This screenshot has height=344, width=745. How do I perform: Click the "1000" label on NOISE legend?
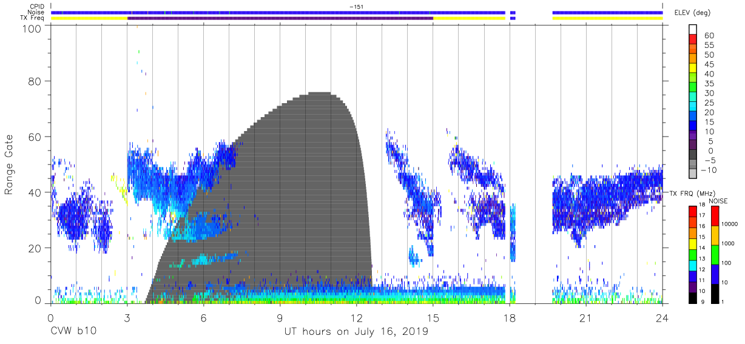tap(727, 244)
